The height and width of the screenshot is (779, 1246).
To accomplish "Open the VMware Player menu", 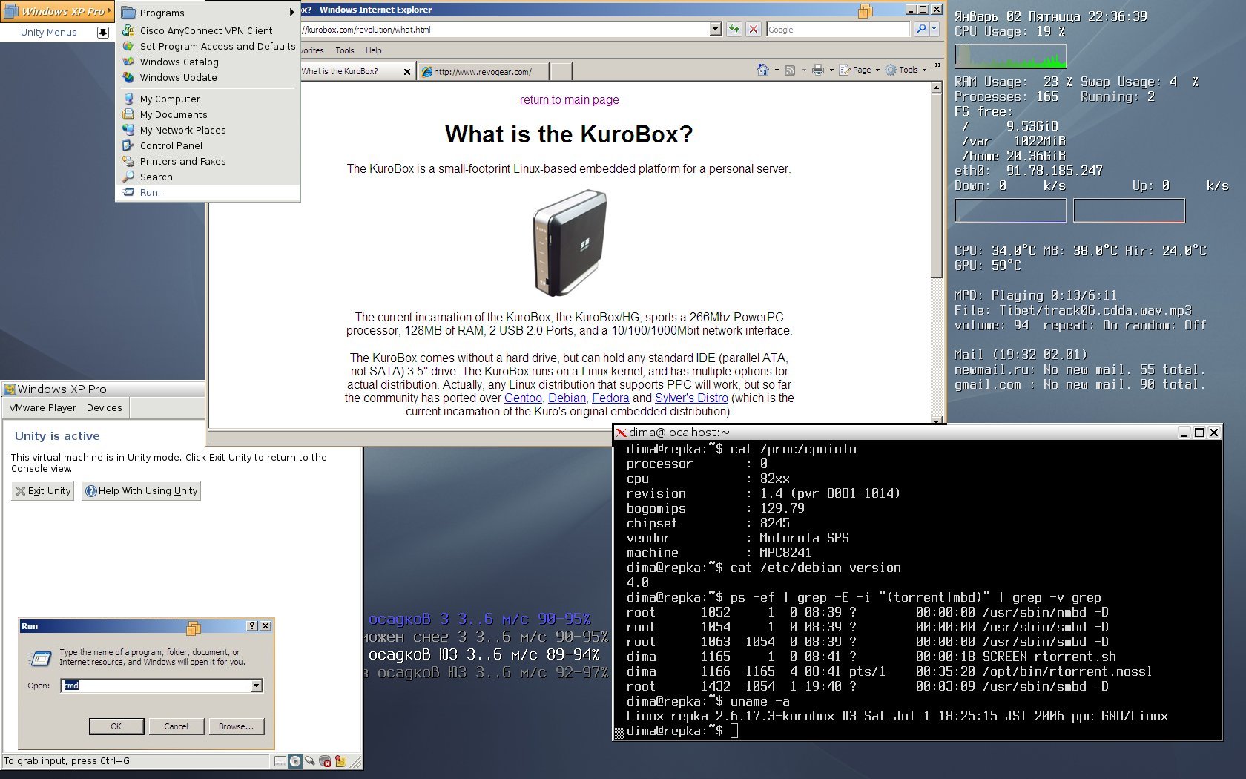I will tap(43, 407).
